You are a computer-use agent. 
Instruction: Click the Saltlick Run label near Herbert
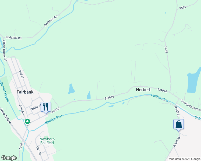160,98
